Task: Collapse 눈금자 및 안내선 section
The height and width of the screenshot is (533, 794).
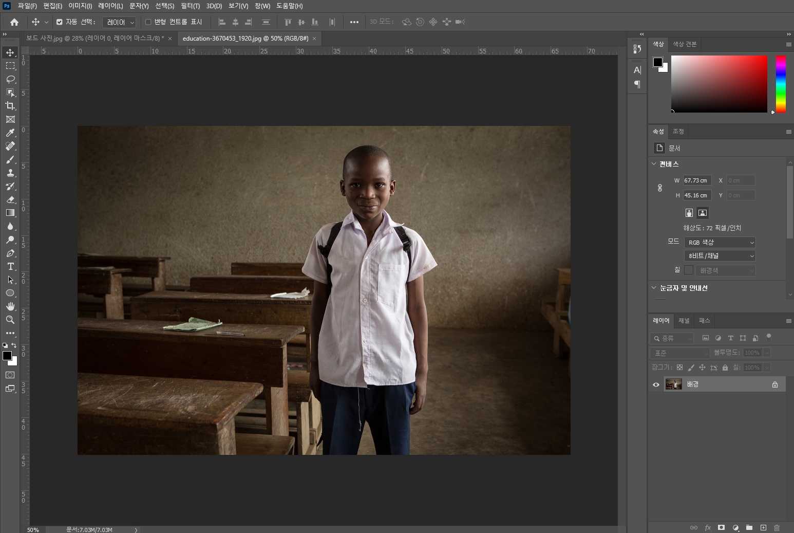Action: (654, 288)
